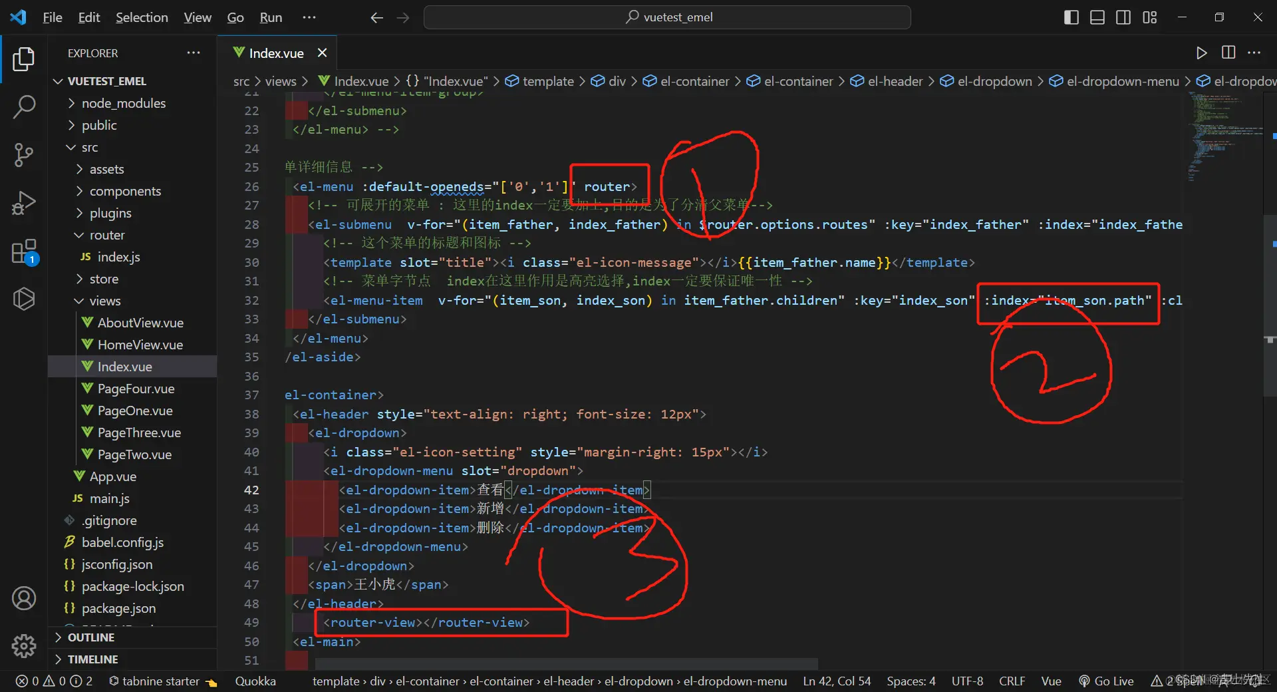Change indentation via Spaces: 4
This screenshot has height=692, width=1277.
pos(911,681)
